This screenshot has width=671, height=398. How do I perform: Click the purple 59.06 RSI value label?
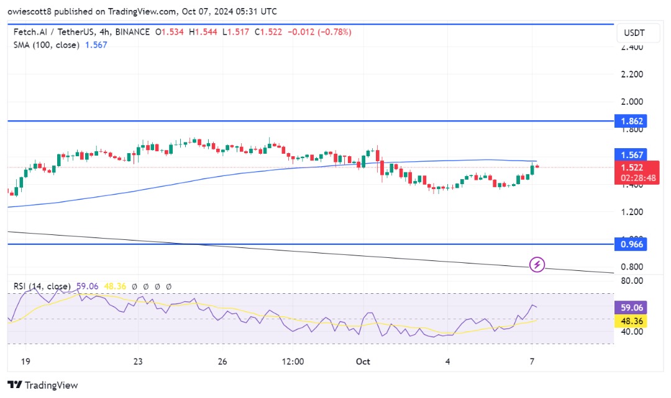coord(632,307)
